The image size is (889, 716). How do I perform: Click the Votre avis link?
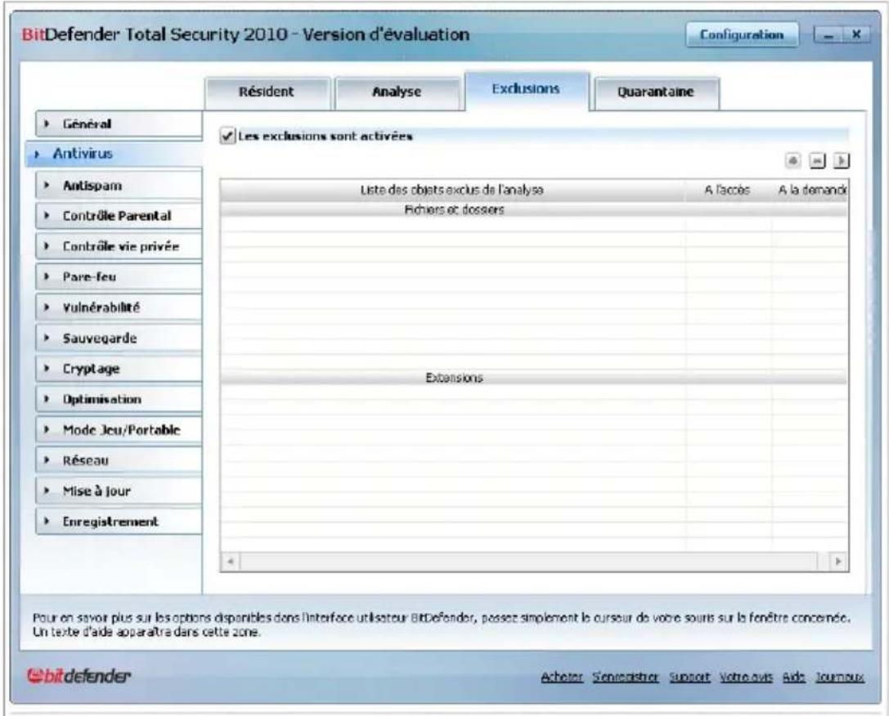pyautogui.click(x=746, y=677)
